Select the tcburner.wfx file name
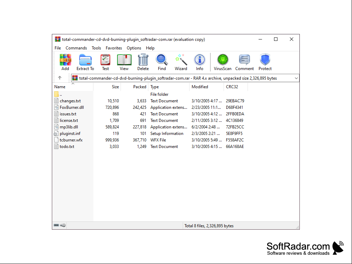This screenshot has width=352, height=264. 71,140
